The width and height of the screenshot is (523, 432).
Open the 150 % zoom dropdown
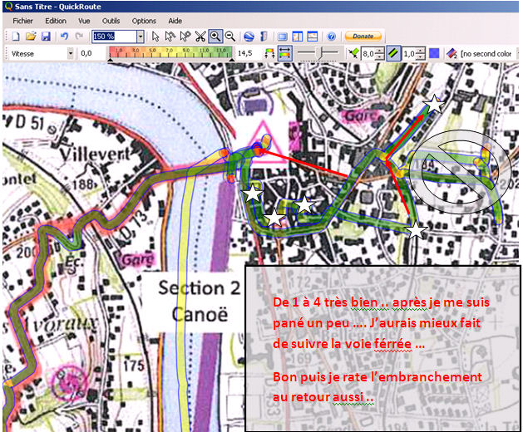pos(140,37)
